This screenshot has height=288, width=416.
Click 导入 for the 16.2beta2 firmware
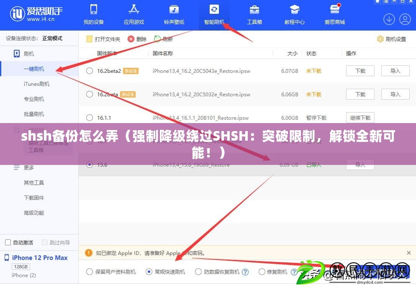[395, 71]
